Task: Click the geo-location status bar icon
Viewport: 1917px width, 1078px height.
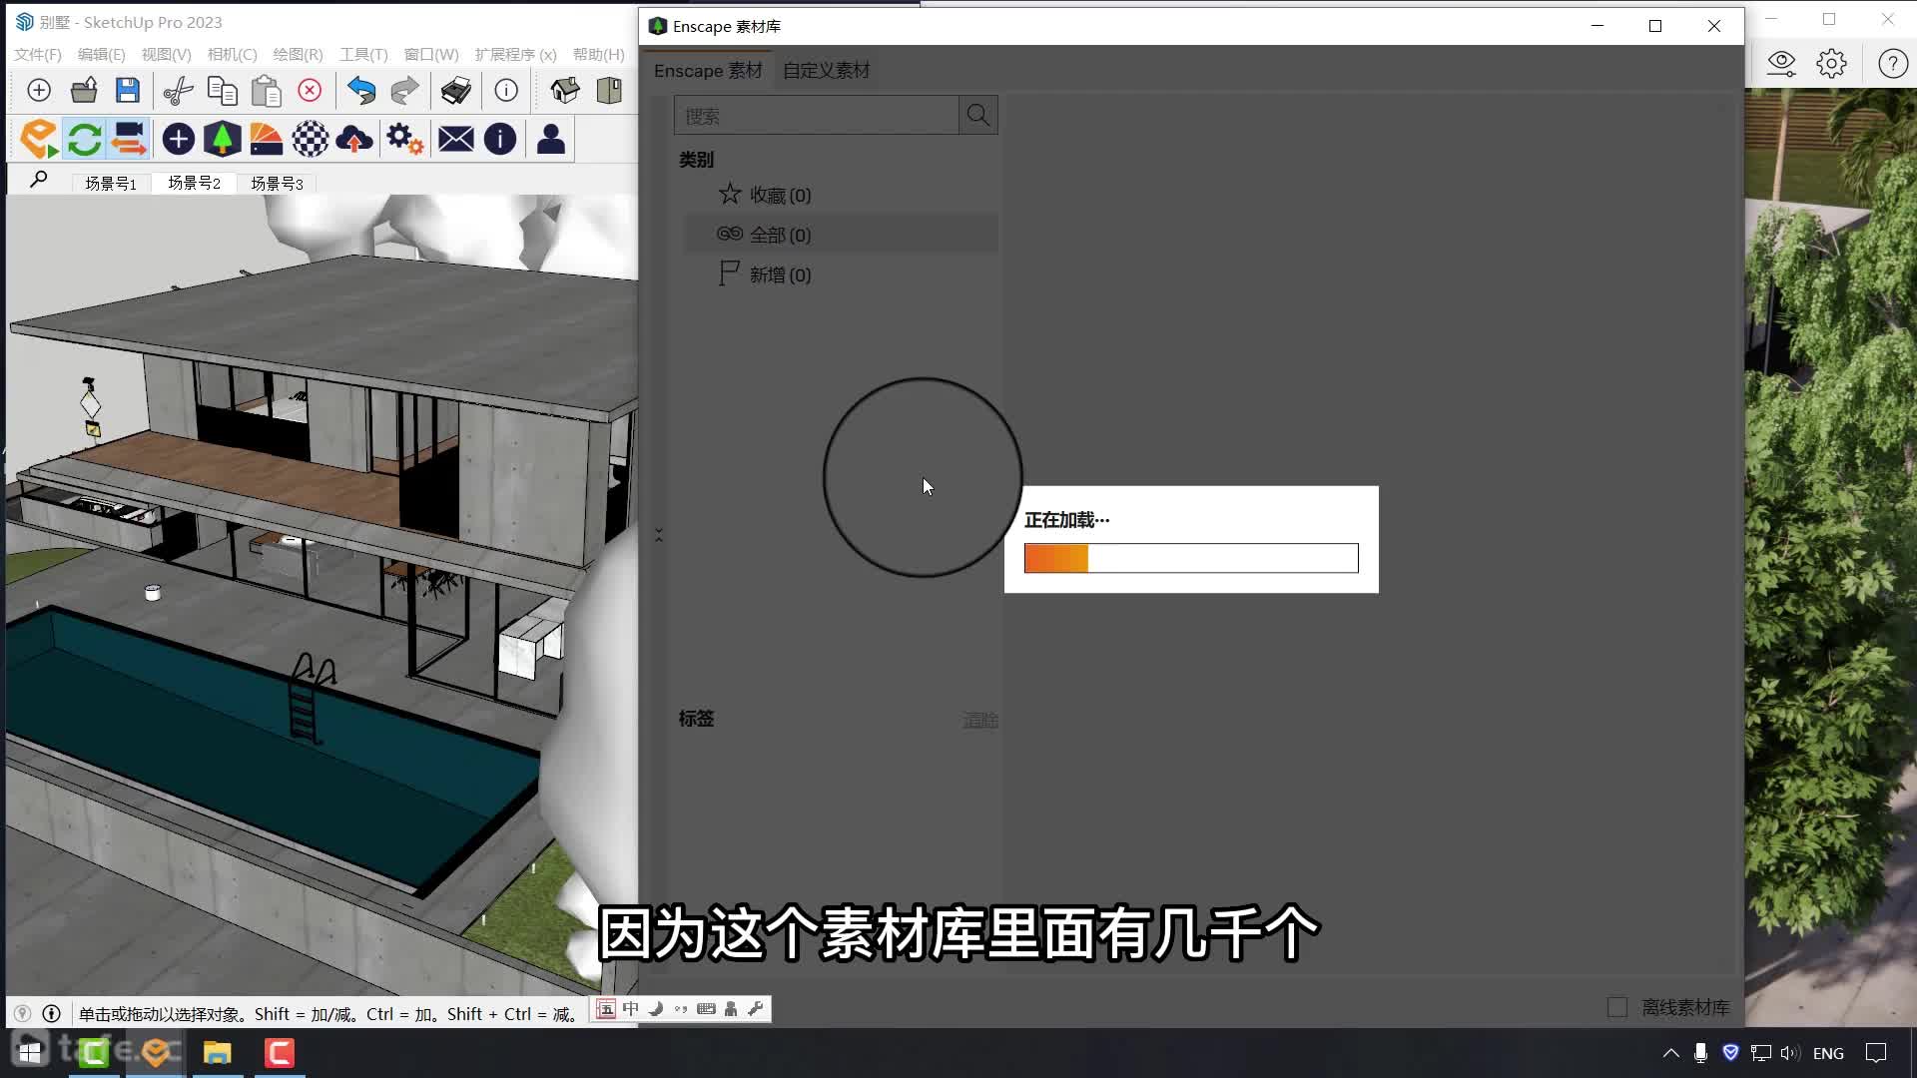Action: pos(23,1014)
